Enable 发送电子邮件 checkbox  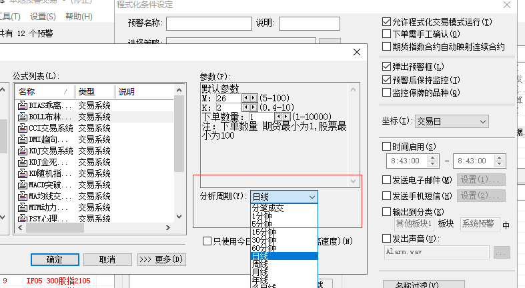coord(386,180)
